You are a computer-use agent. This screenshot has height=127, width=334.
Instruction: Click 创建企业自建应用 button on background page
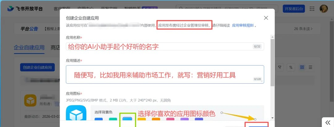[x=37, y=68]
